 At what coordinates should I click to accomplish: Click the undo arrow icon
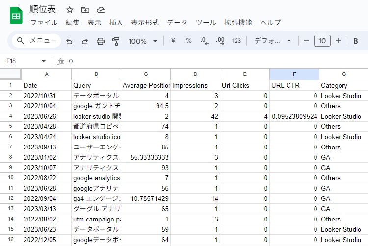69,41
